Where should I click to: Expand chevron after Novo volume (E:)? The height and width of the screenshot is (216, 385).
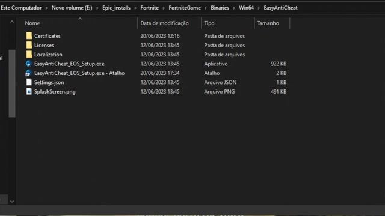pos(97,8)
